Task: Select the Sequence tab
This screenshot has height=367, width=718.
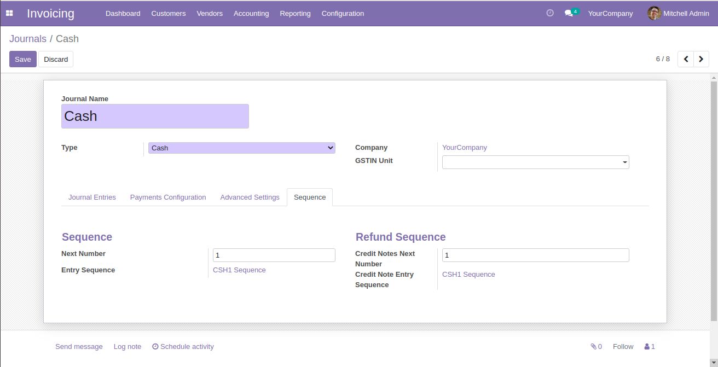Action: pos(310,197)
